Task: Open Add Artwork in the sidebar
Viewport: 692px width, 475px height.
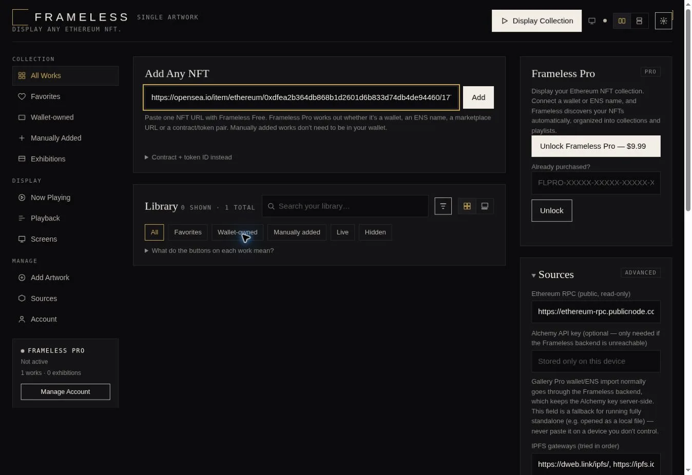Action: click(x=65, y=278)
